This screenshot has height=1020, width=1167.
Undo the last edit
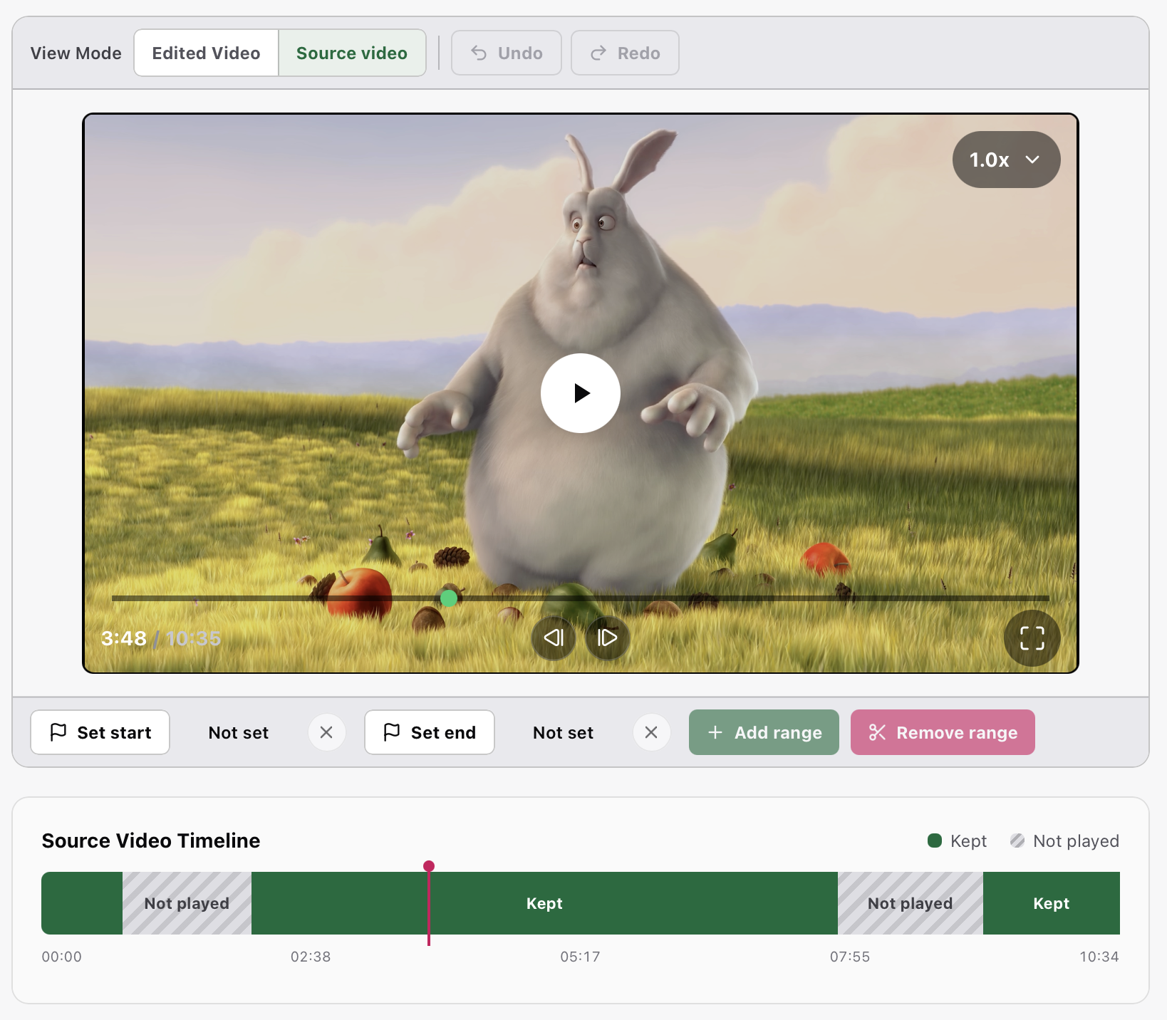507,53
